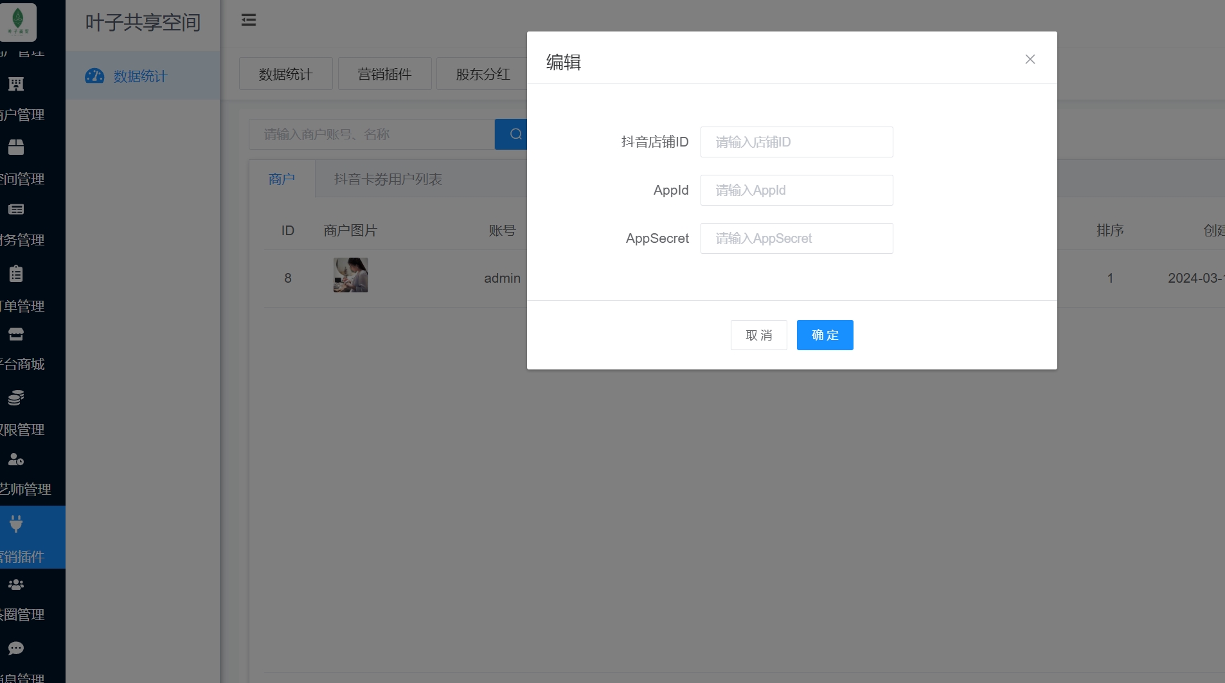Click the merchant management building icon
1225x683 pixels.
(16, 84)
